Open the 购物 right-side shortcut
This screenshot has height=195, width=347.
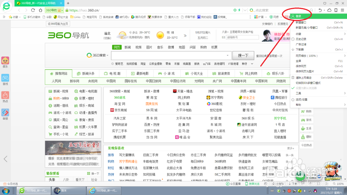click(x=306, y=112)
